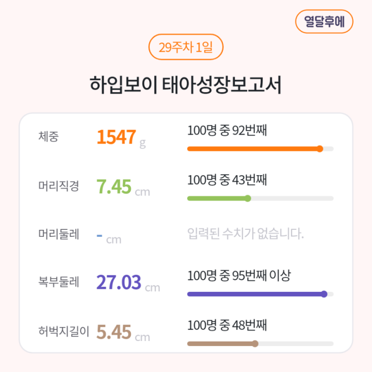Click the orange 체중 percentile slider handle
Viewport: 372px width, 372px height.
(320, 149)
